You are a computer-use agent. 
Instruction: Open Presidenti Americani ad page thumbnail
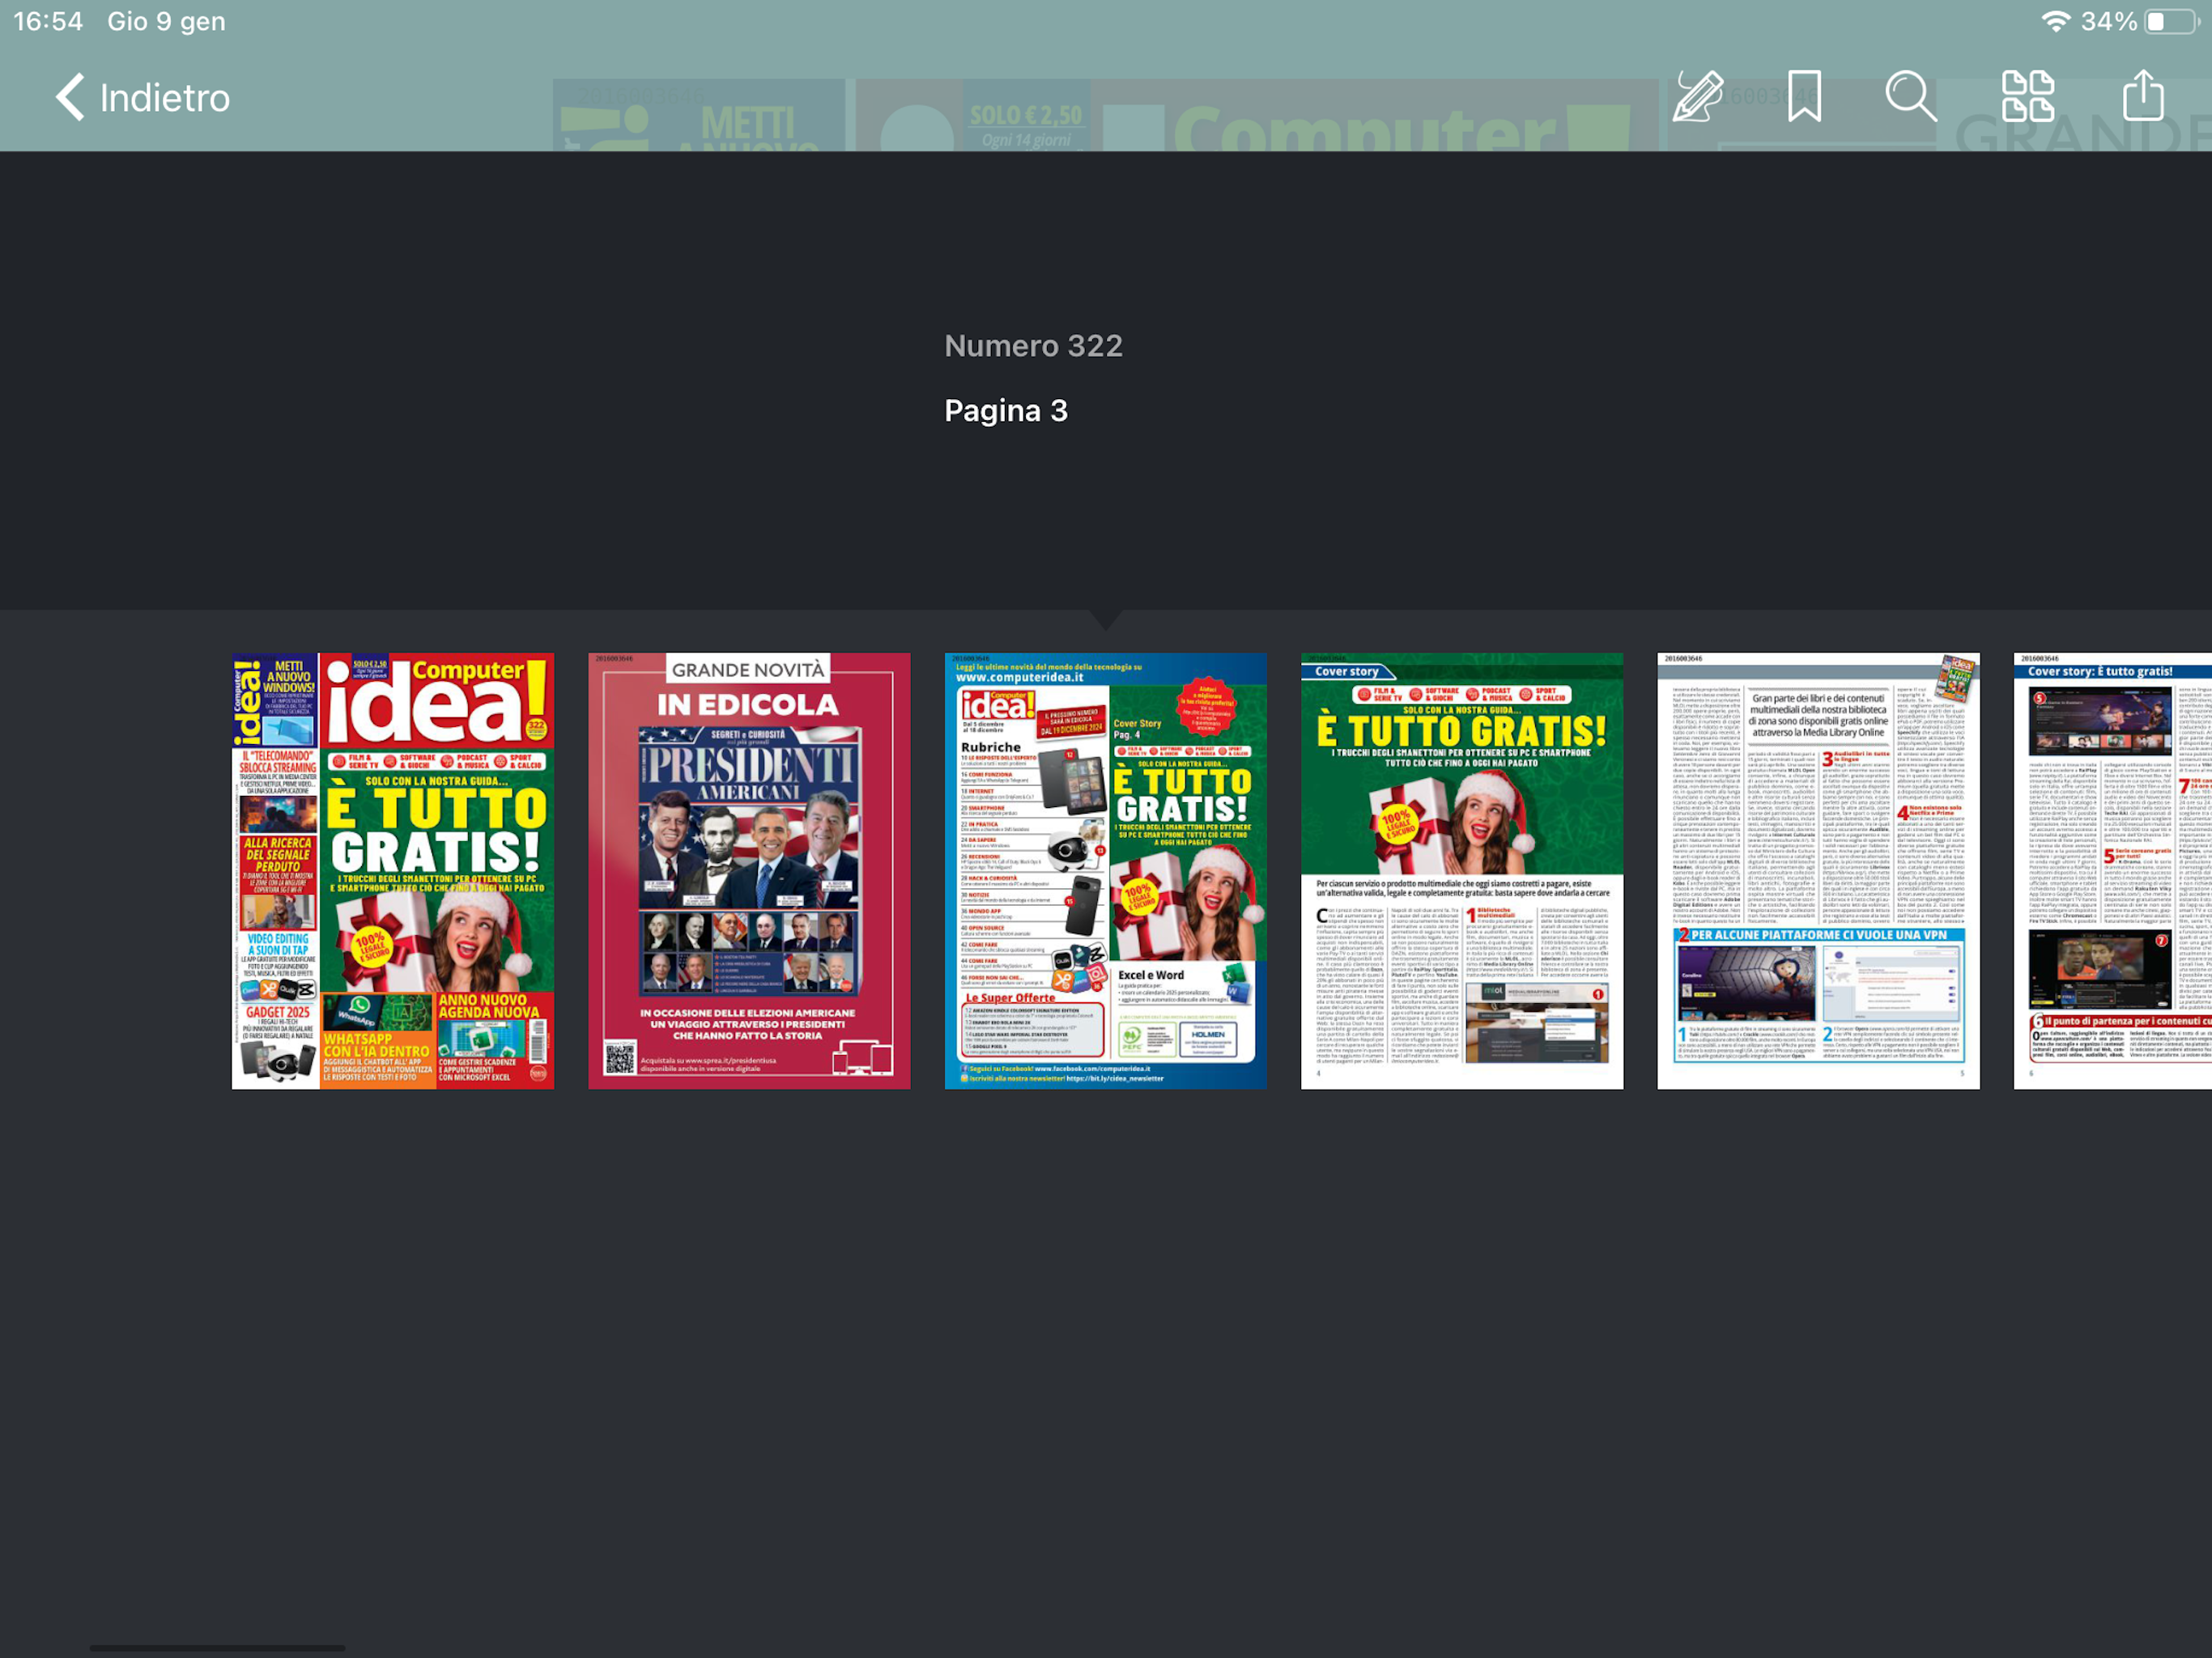click(749, 870)
